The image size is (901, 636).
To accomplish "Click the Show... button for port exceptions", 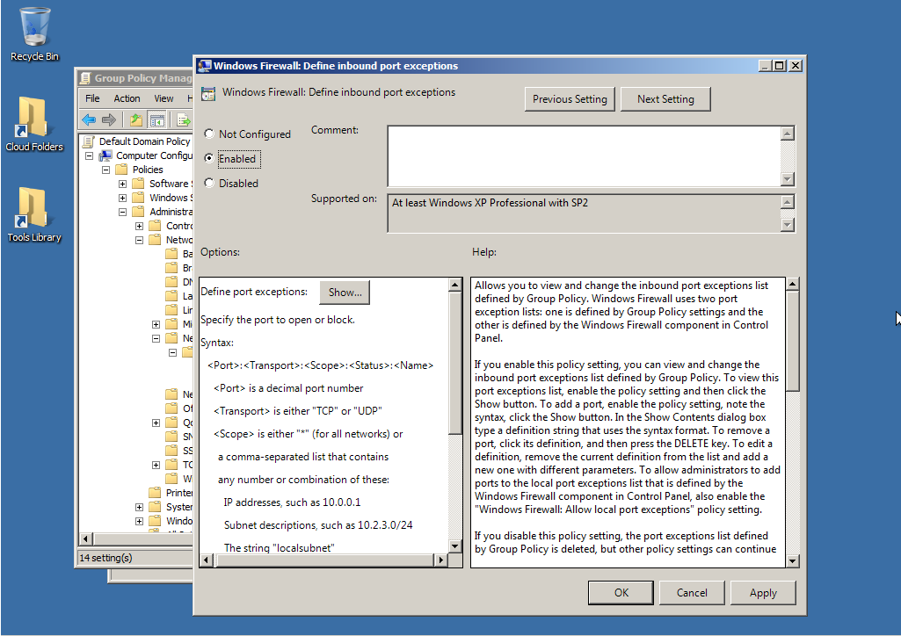I will click(345, 292).
